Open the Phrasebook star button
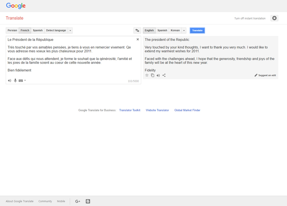Image resolution: width=287 pixels, height=206 pixels. (275, 18)
